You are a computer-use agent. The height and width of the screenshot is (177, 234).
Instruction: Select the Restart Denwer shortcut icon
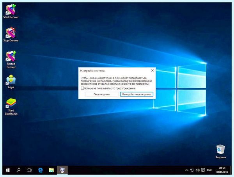pos(11,59)
